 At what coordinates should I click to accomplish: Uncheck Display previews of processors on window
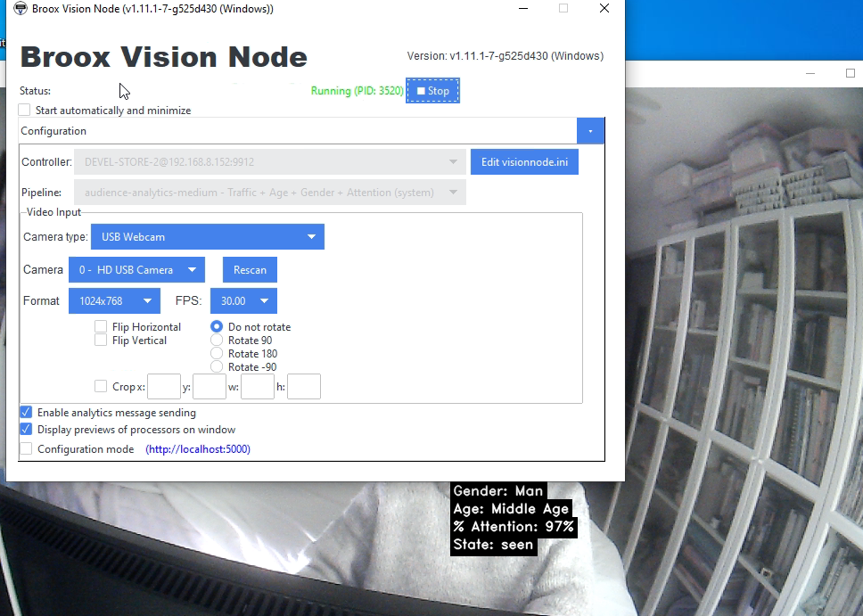pyautogui.click(x=26, y=429)
